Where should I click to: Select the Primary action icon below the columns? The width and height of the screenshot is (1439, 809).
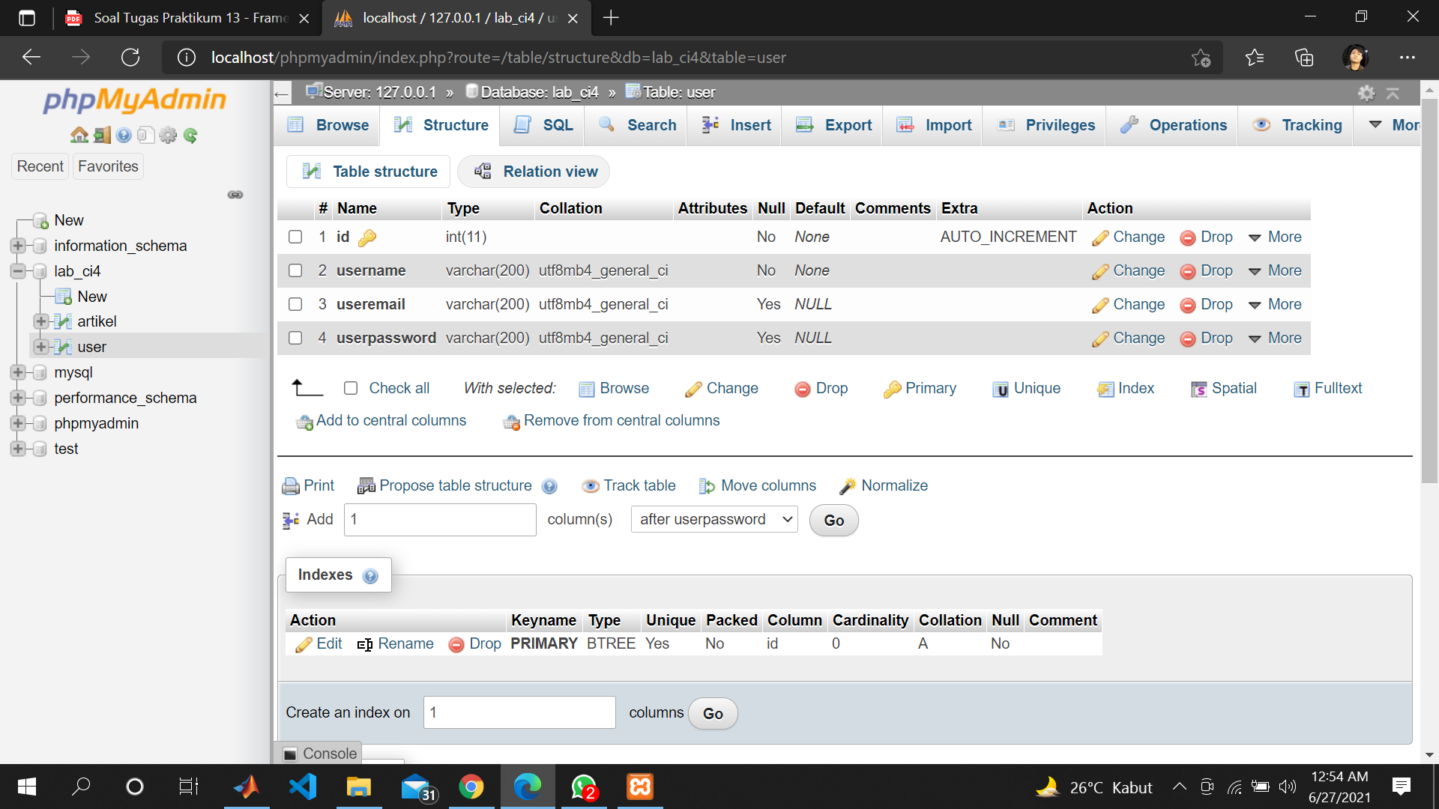pos(893,389)
